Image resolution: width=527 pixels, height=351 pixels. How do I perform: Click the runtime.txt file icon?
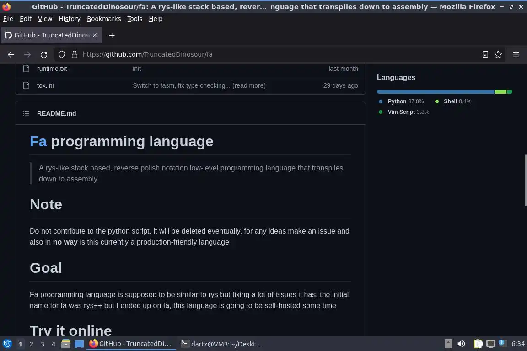[26, 69]
